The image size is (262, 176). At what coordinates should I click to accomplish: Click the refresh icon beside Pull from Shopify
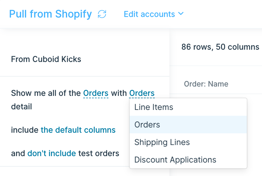[102, 14]
